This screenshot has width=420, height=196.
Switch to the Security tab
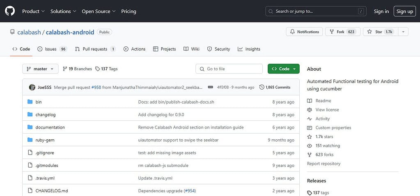pyautogui.click(x=218, y=49)
